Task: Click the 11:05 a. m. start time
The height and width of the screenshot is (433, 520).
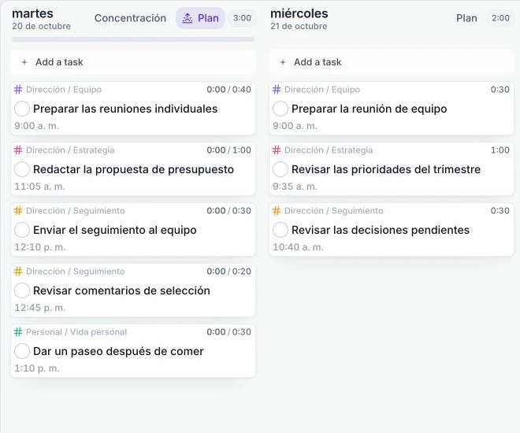Action: click(39, 187)
